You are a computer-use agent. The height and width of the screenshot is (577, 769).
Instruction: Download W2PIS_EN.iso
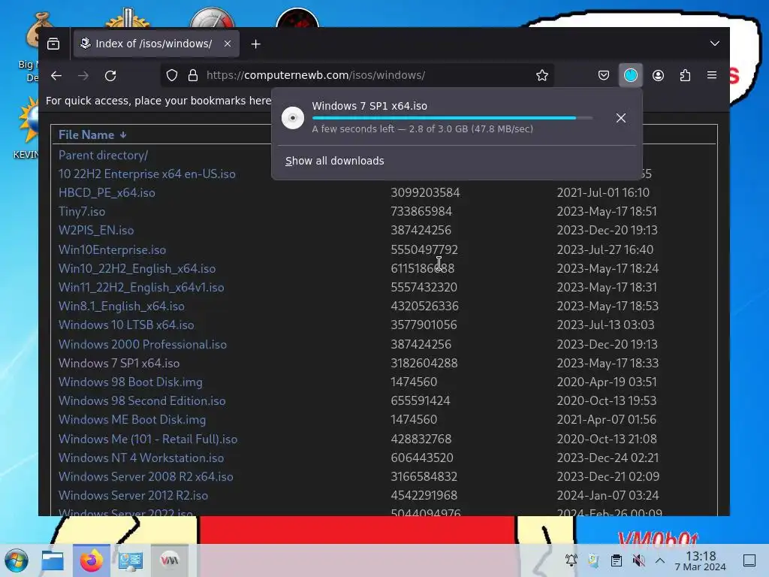click(95, 230)
